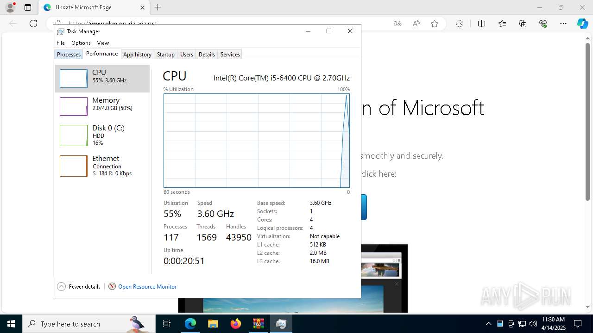
Task: Open Task View on the taskbar
Action: (167, 324)
